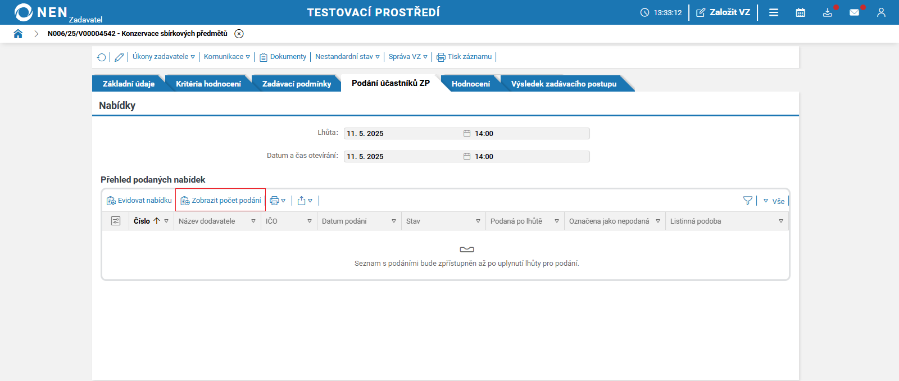Viewport: 899px width, 381px height.
Task: Open filter arrow for IČO column
Action: coord(310,221)
